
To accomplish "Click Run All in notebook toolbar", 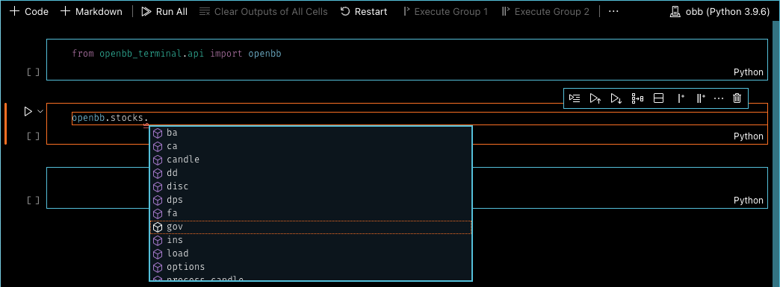I will point(164,11).
